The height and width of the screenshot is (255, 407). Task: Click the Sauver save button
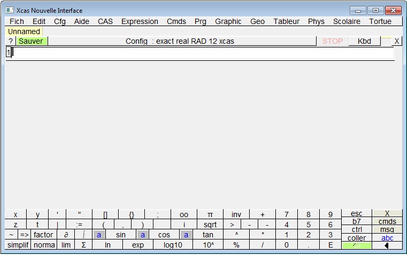pyautogui.click(x=30, y=41)
